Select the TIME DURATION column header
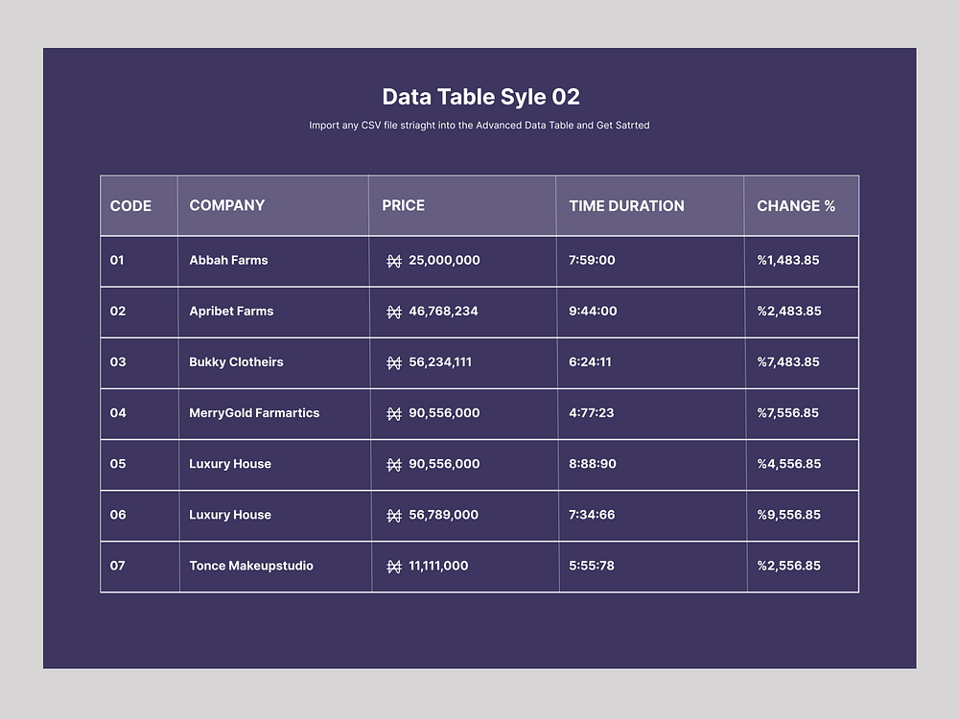The width and height of the screenshot is (959, 719). point(626,205)
